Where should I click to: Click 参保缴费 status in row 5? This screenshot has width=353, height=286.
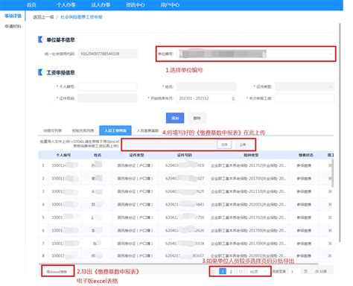(x=304, y=217)
